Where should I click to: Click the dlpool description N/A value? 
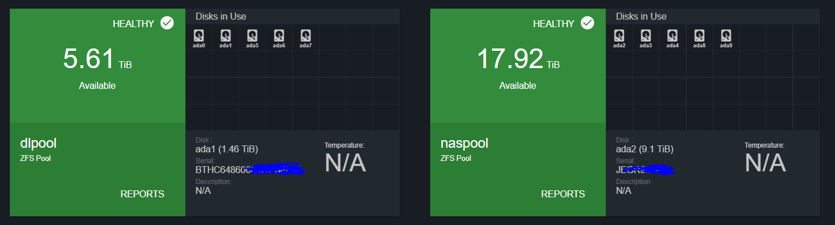click(x=203, y=190)
